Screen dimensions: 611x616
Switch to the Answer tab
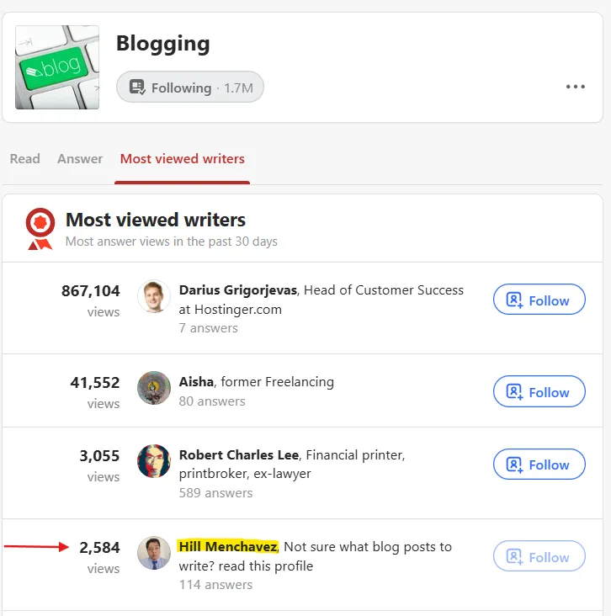[80, 158]
